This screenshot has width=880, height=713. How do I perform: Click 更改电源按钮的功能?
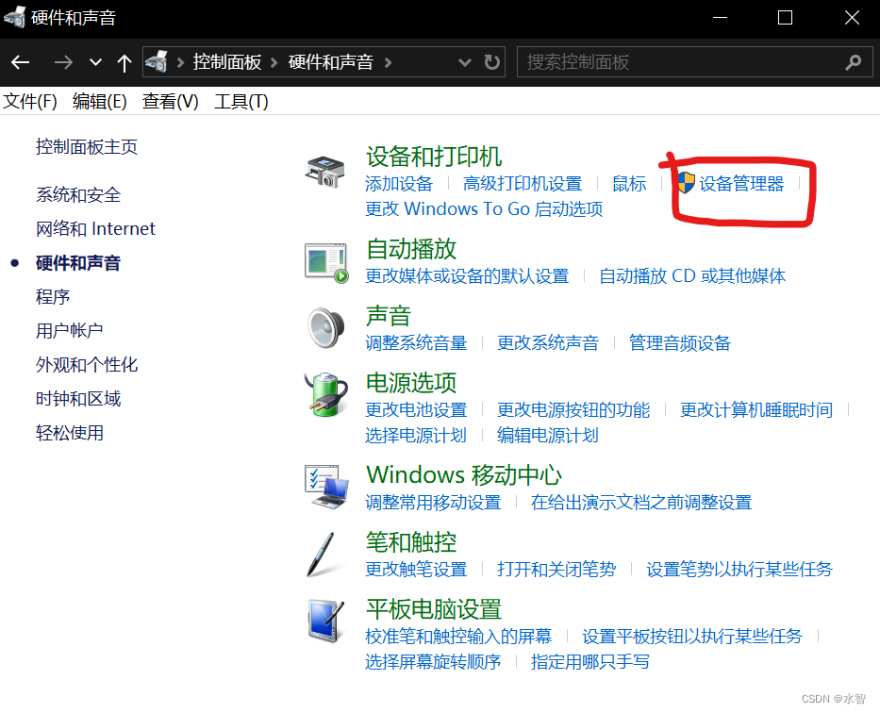tap(573, 409)
